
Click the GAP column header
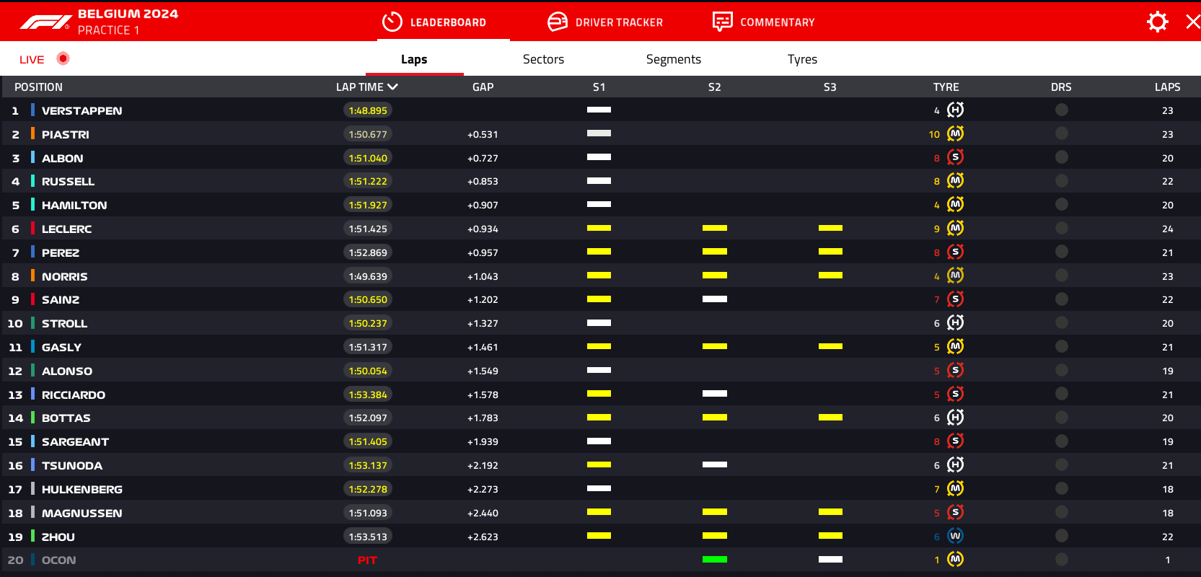483,87
